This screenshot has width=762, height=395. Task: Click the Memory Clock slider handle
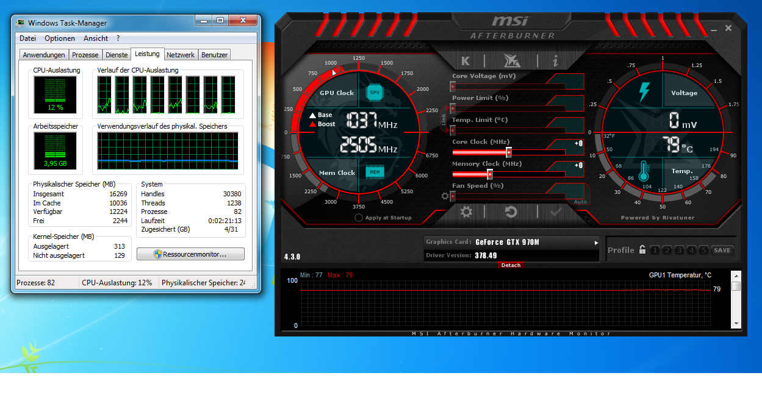point(489,174)
